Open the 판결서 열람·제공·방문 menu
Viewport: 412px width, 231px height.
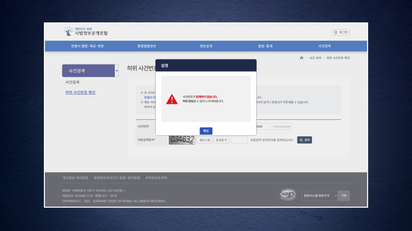click(88, 46)
